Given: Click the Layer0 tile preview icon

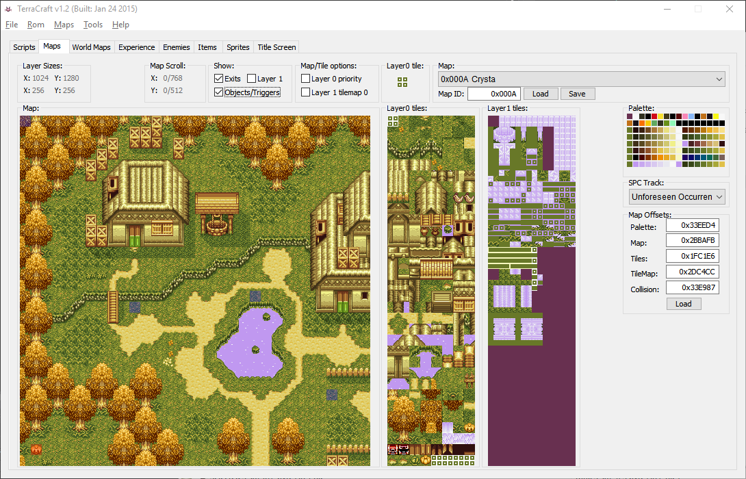Looking at the screenshot, I should click(x=402, y=82).
